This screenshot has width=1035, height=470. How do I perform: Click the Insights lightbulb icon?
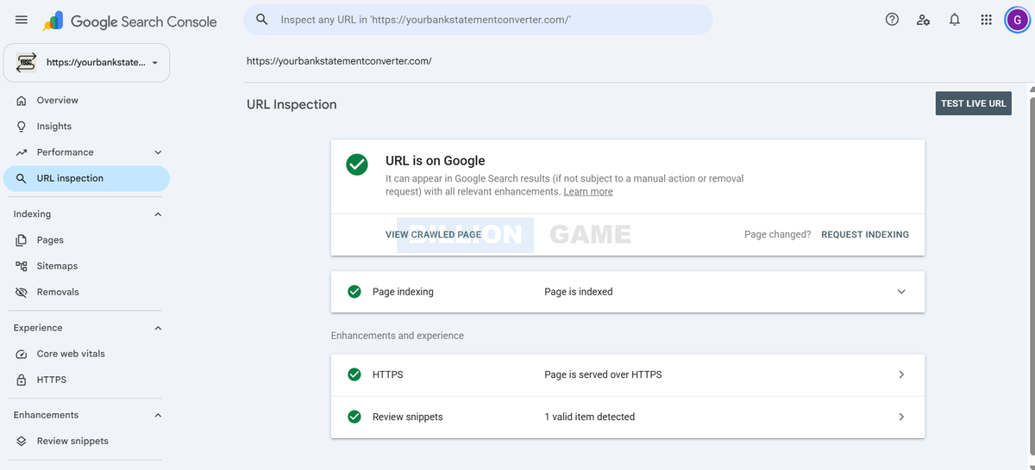(22, 127)
